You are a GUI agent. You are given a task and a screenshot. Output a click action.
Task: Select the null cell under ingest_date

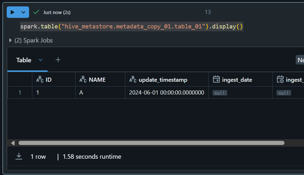(241, 93)
